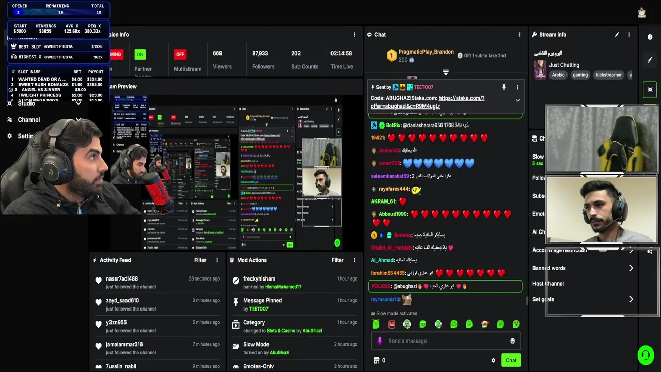Select the green-outlined stream preview sidebar icon

tap(650, 89)
